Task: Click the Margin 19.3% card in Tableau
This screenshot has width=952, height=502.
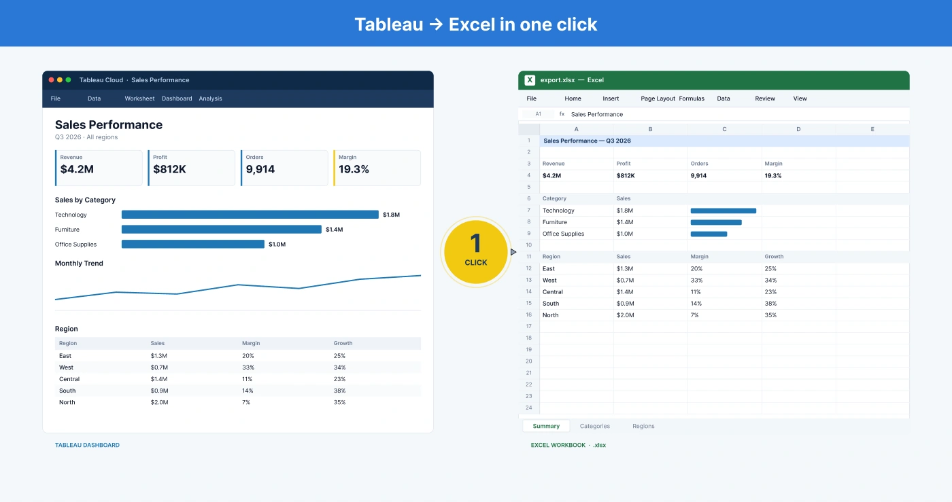Action: pyautogui.click(x=377, y=168)
